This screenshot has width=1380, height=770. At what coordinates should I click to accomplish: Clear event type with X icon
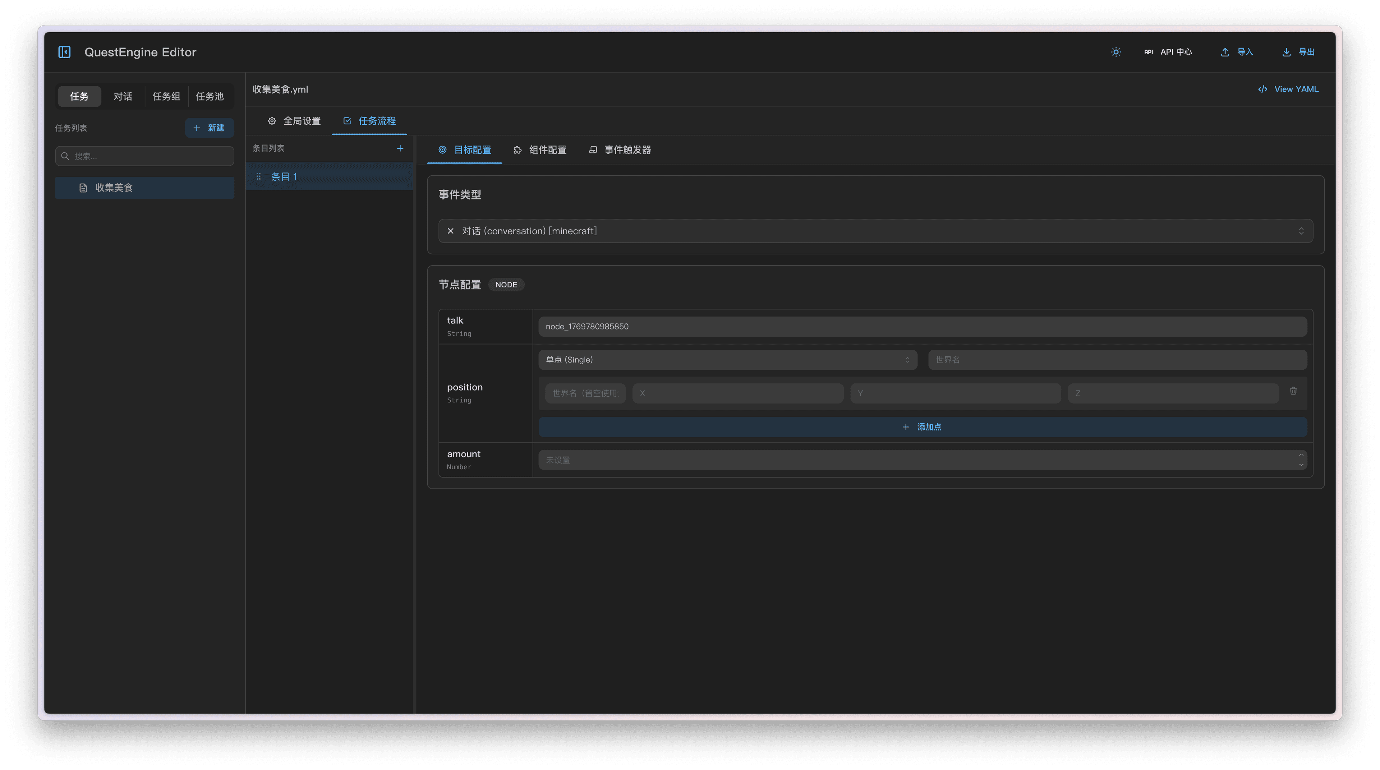tap(451, 231)
